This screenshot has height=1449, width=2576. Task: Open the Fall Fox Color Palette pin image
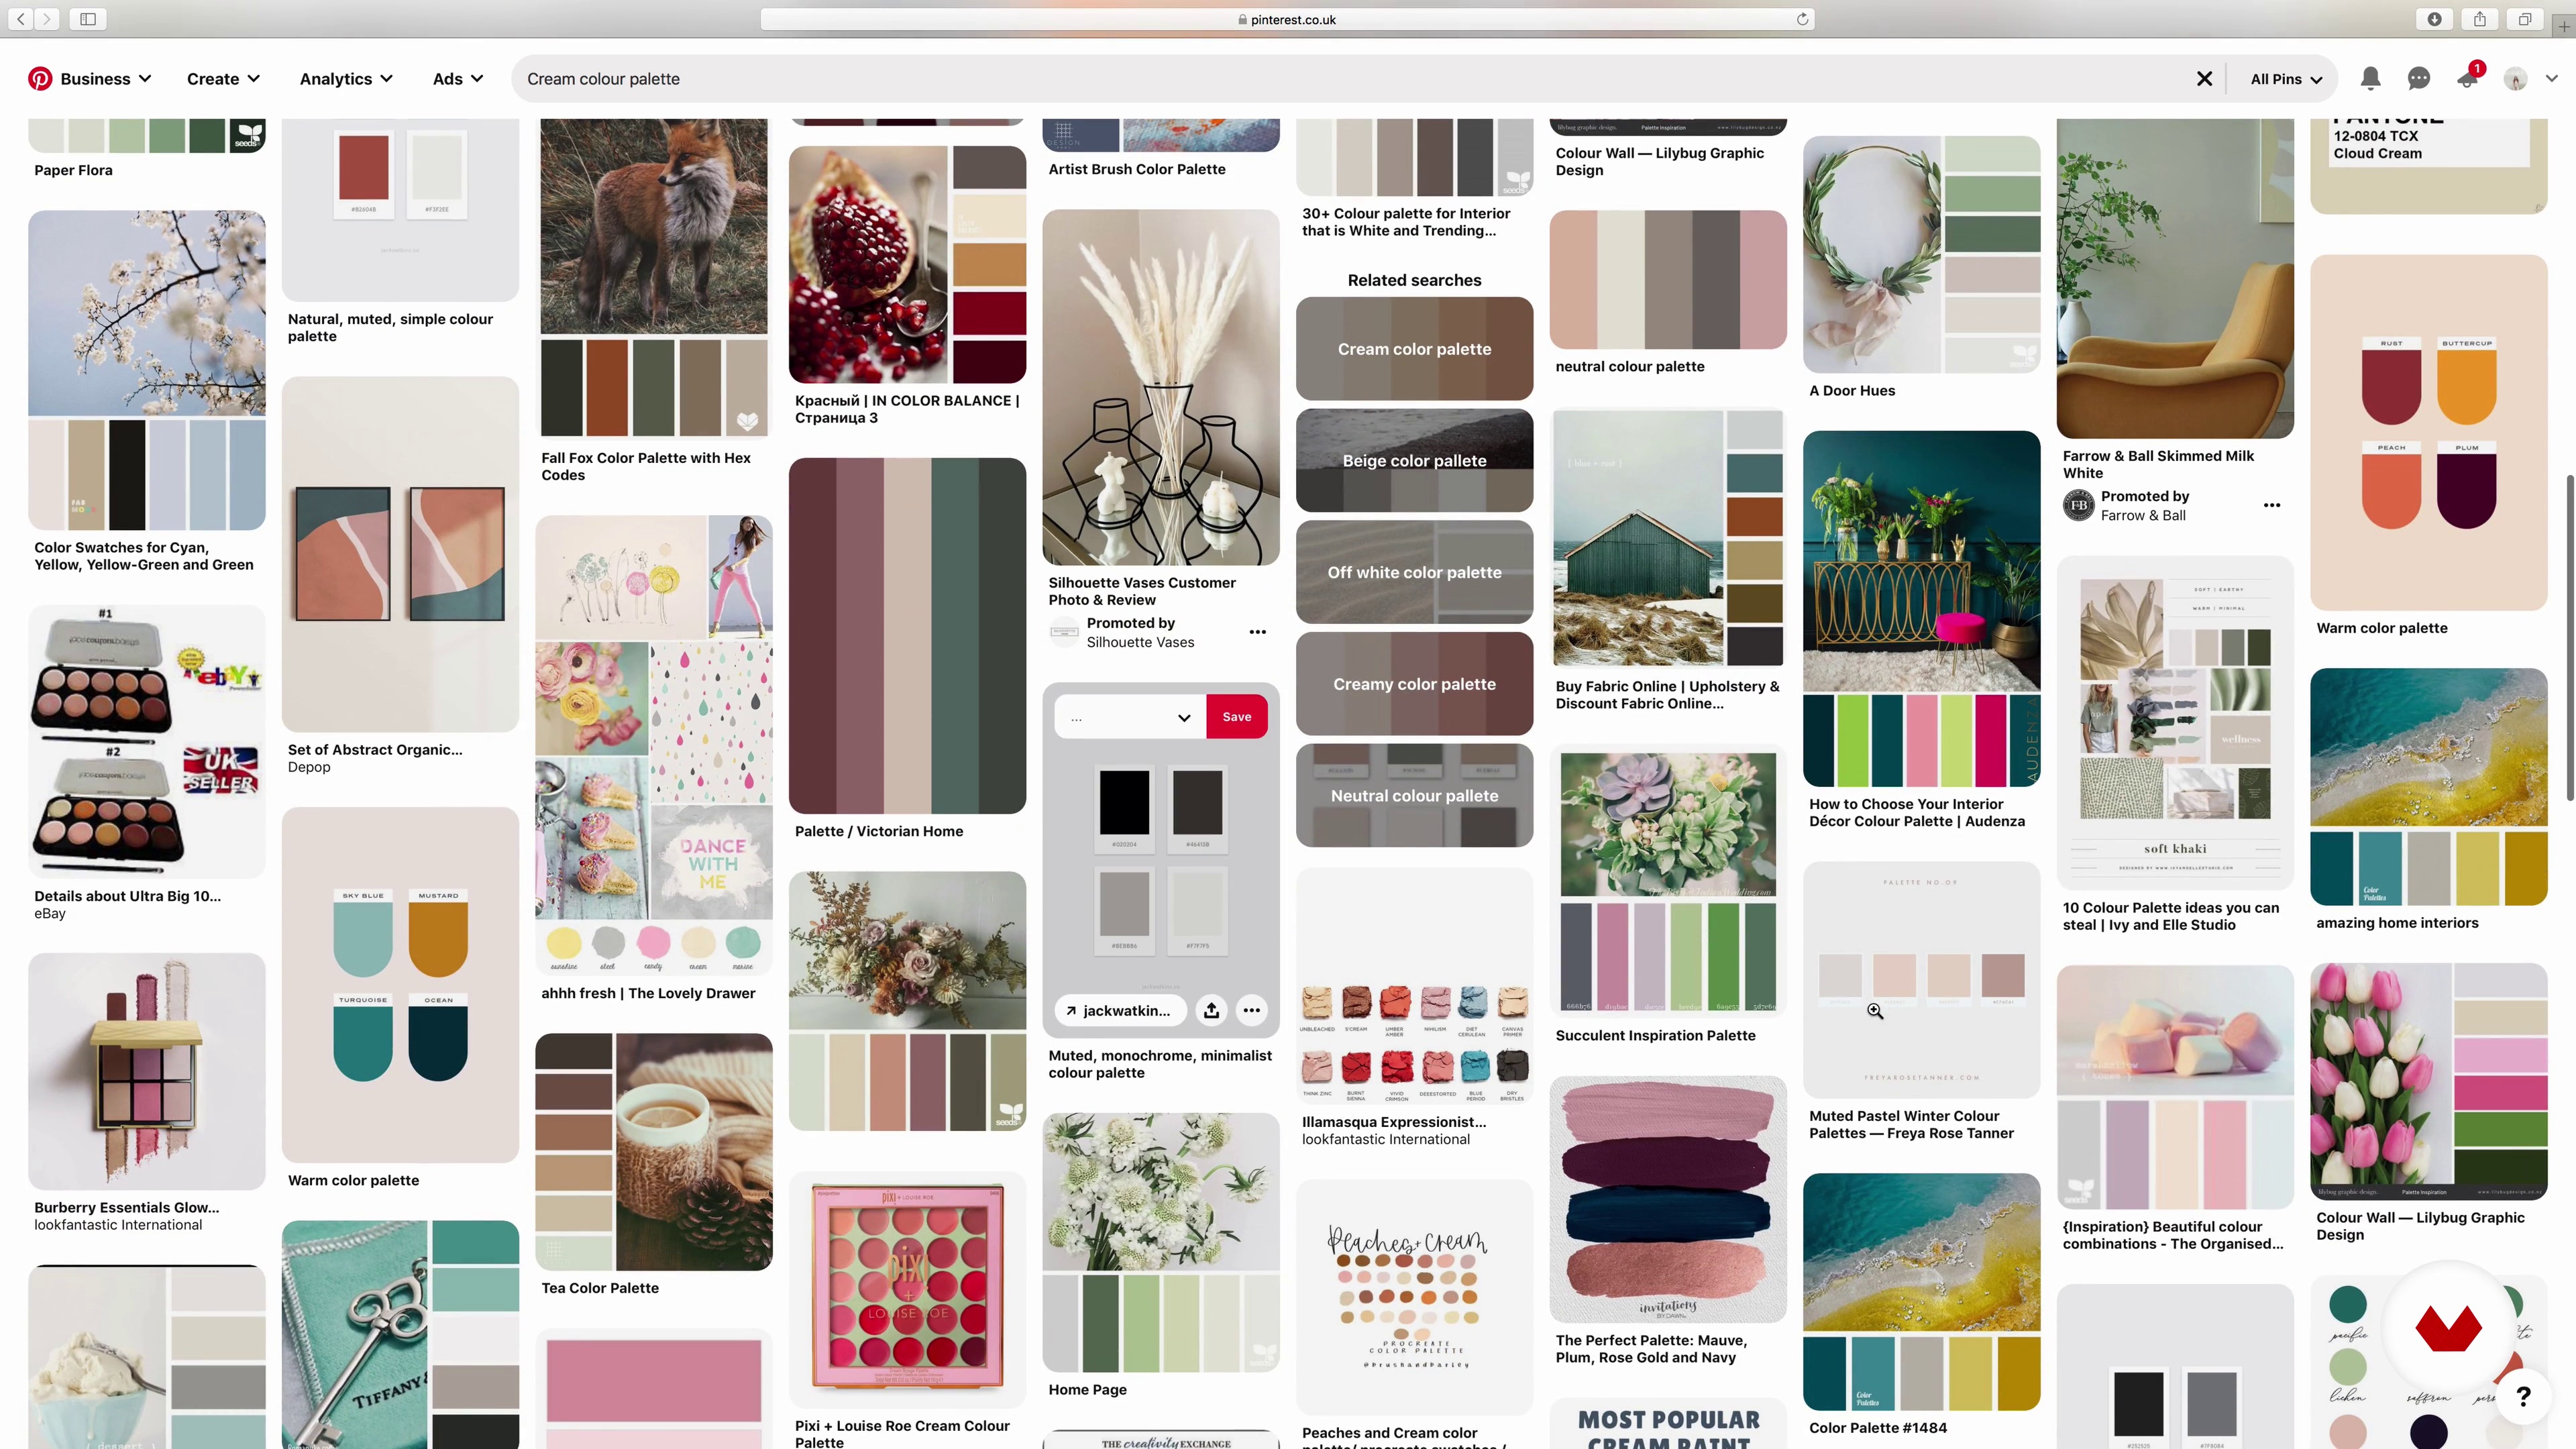(654, 278)
